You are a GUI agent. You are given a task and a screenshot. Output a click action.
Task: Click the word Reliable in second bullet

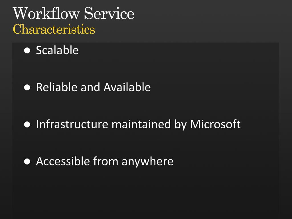coord(57,87)
